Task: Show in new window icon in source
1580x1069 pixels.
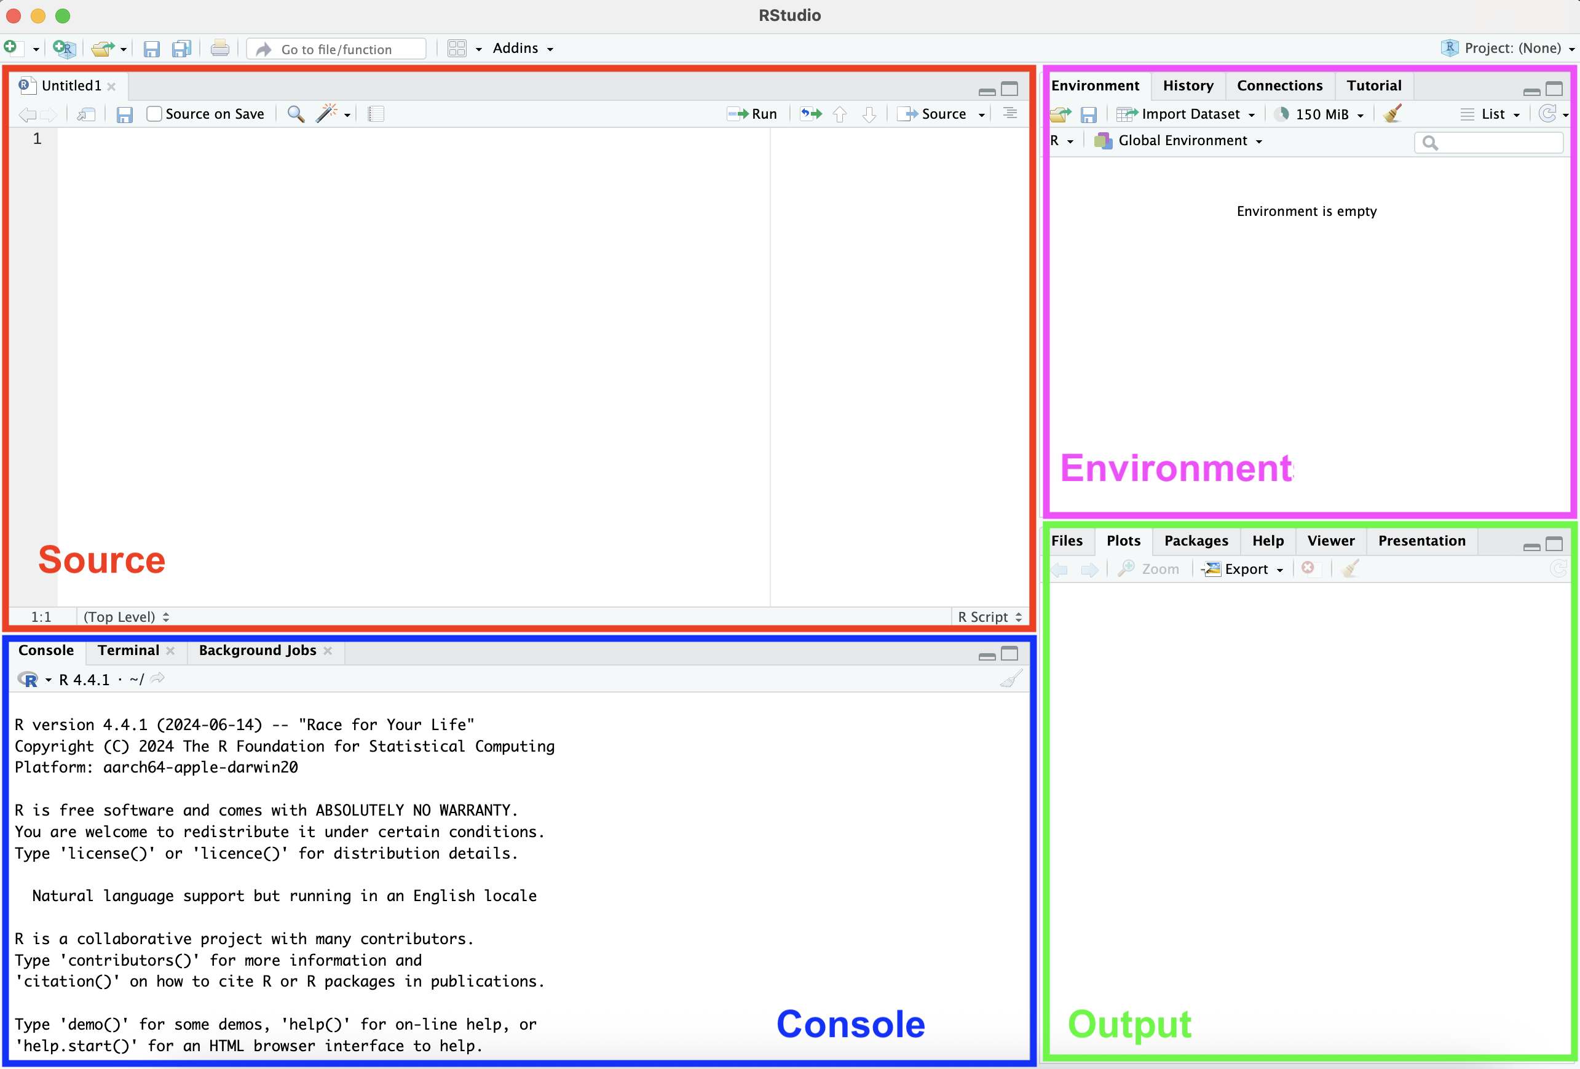Action: pos(85,114)
